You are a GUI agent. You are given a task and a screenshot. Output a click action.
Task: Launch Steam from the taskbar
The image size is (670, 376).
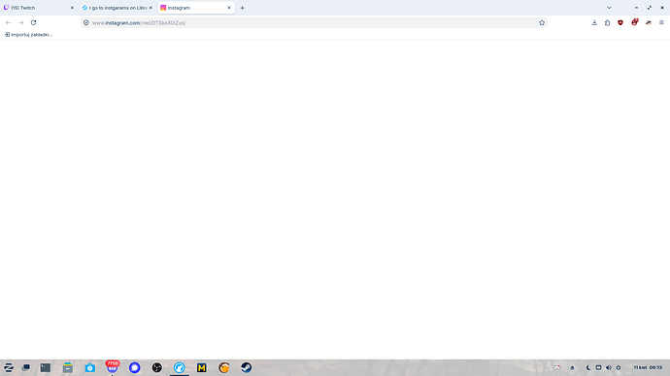click(x=246, y=367)
